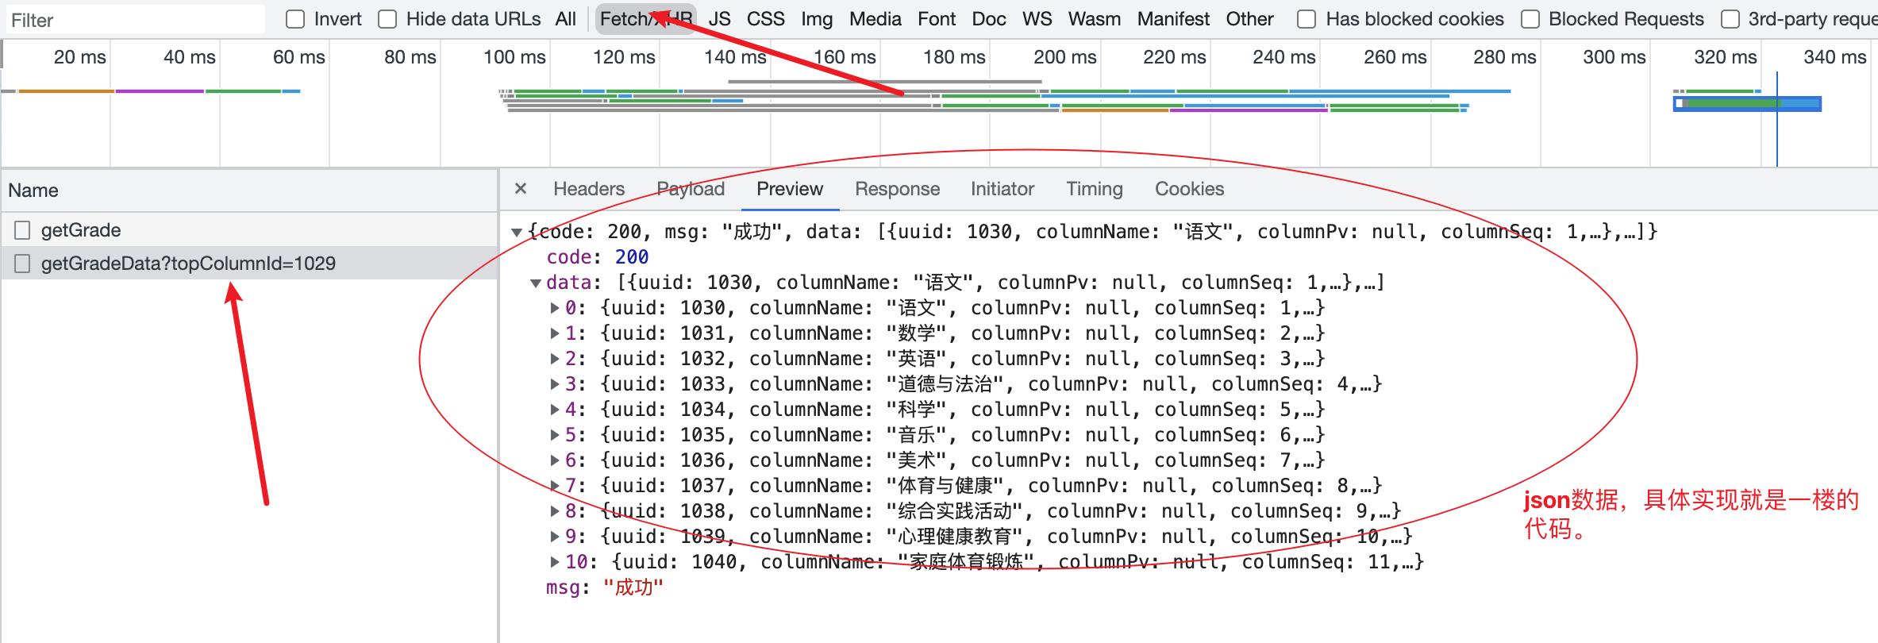Filter requests by Img type
Viewport: 1878px width, 643px height.
pos(817,19)
